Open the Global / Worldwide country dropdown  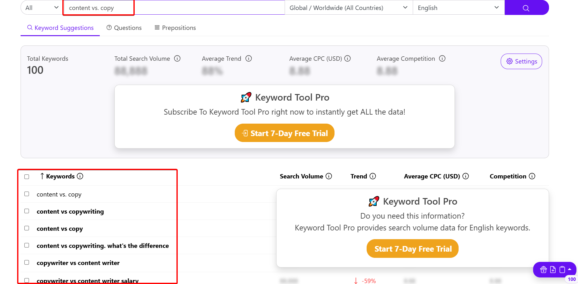[348, 7]
